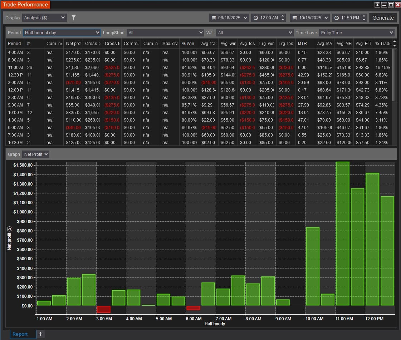This screenshot has width=401, height=340.
Task: Open the Time base Entry Time dropdown
Action: pyautogui.click(x=357, y=33)
